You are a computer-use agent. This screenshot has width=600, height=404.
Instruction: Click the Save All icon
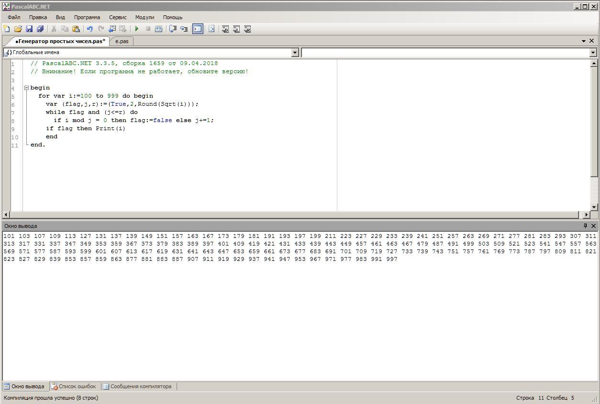pos(40,29)
